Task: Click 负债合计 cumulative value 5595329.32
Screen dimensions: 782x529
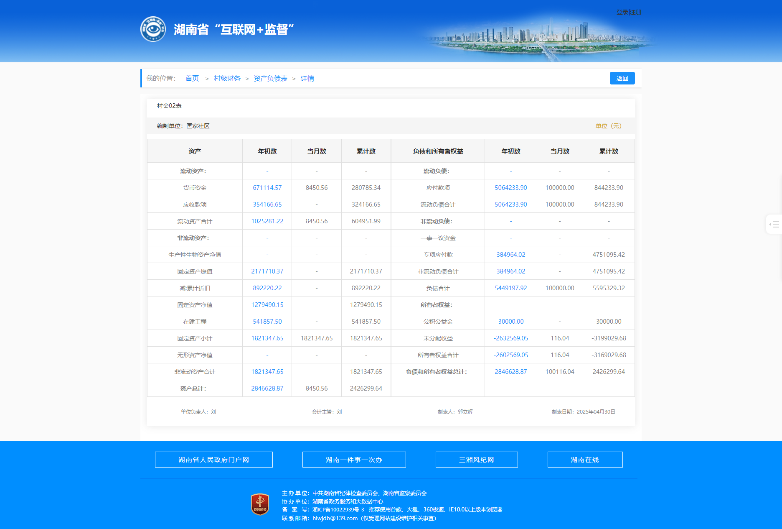Action: point(609,288)
